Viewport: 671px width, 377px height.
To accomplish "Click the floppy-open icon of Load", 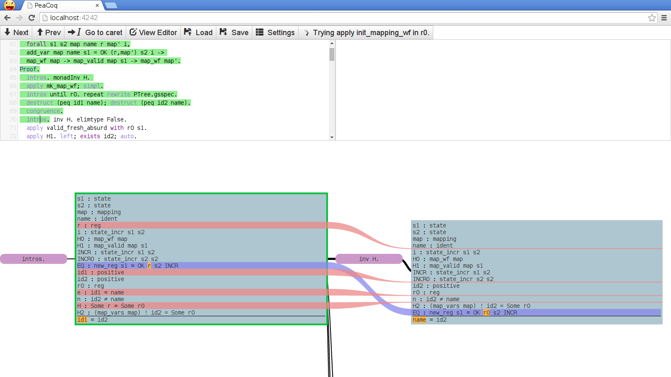I will (188, 32).
